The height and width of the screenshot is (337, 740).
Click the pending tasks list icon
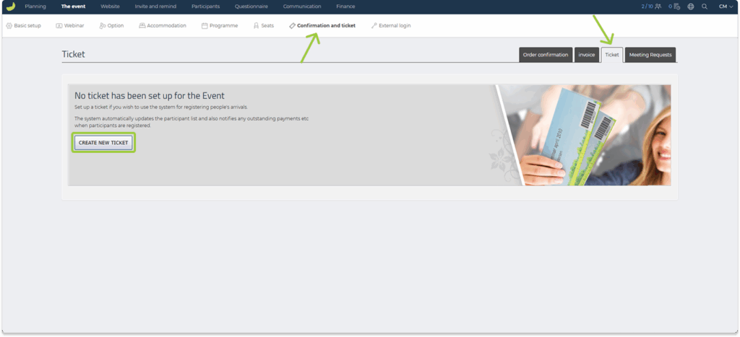tap(679, 6)
